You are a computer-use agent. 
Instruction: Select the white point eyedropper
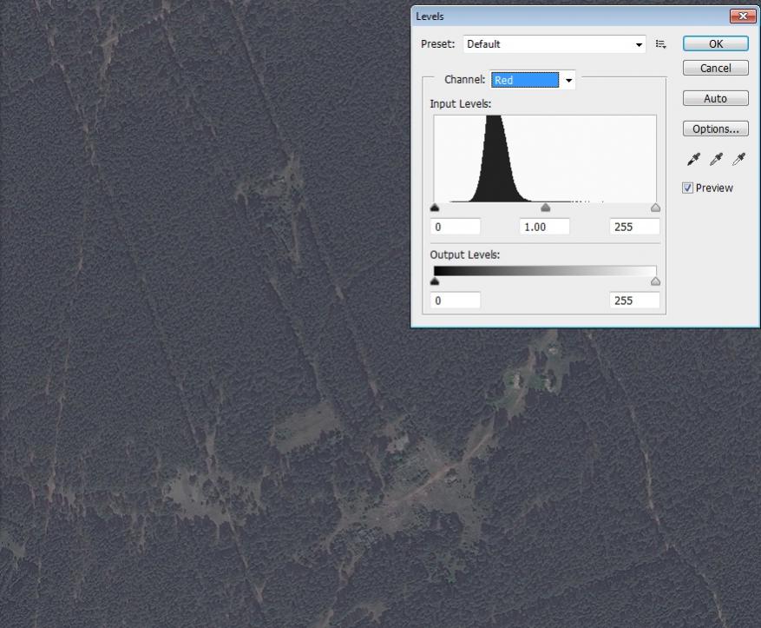point(738,159)
